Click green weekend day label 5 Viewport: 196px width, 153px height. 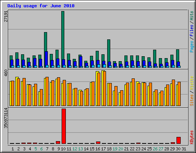point(36,149)
